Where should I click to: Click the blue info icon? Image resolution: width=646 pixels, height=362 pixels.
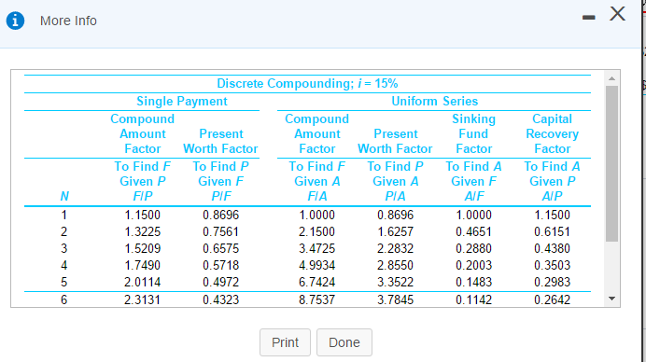[15, 21]
